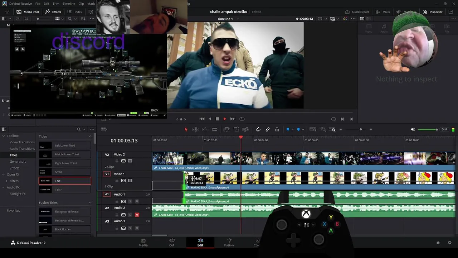
Task: Stop playback in the viewer
Action: [217, 119]
